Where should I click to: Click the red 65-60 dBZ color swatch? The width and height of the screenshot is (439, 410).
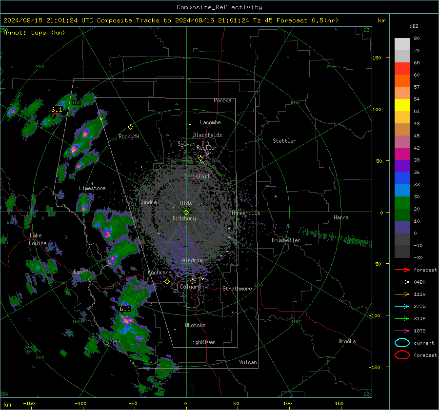tap(402, 69)
